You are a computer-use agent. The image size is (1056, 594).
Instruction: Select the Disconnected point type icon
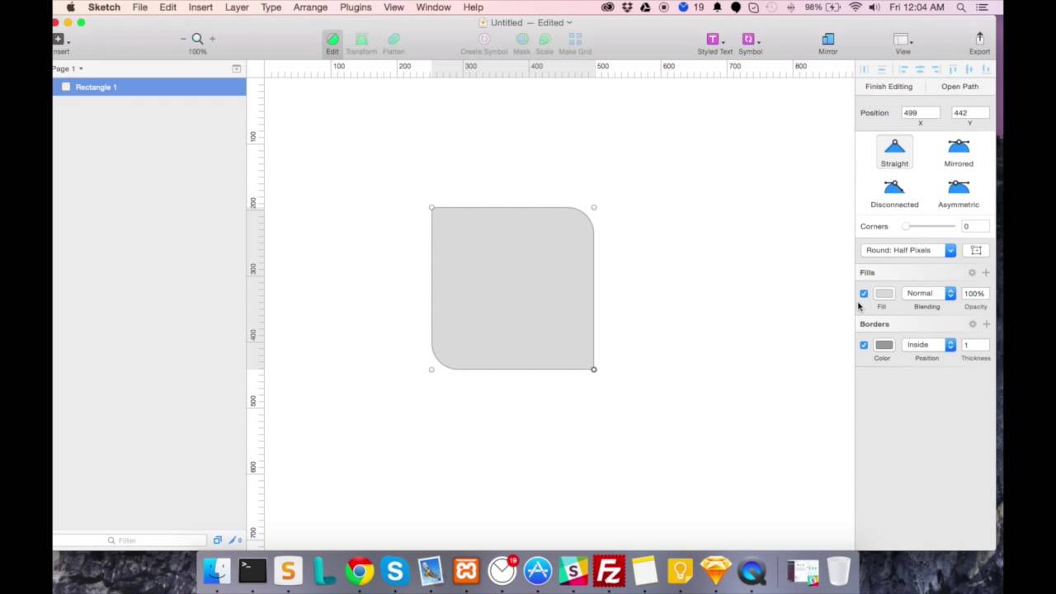point(894,189)
